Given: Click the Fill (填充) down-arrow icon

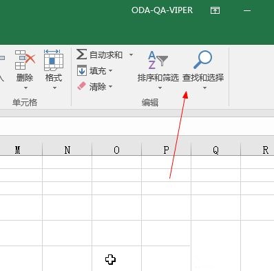Looking at the screenshot, I should [x=82, y=70].
